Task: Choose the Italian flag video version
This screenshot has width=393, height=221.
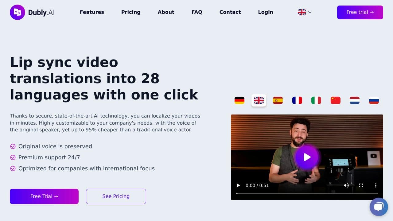Action: coord(316,100)
